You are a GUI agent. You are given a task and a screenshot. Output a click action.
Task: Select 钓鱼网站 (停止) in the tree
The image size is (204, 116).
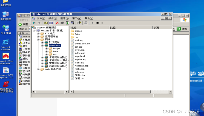click(58, 66)
